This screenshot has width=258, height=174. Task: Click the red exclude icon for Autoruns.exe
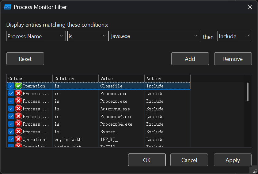[x=18, y=109]
